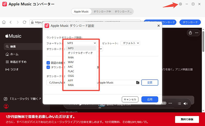Select MP3 in the format list
Viewport: 205px width, 126px height.
81,48
